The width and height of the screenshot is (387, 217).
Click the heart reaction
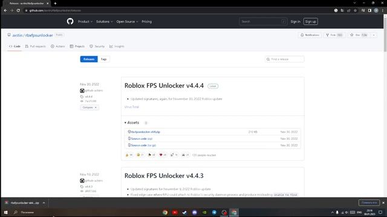pos(163,155)
